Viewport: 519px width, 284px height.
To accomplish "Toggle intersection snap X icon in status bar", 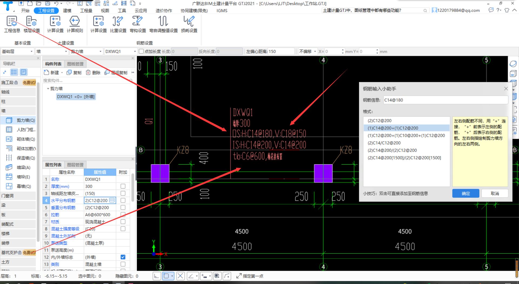I will click(x=180, y=276).
